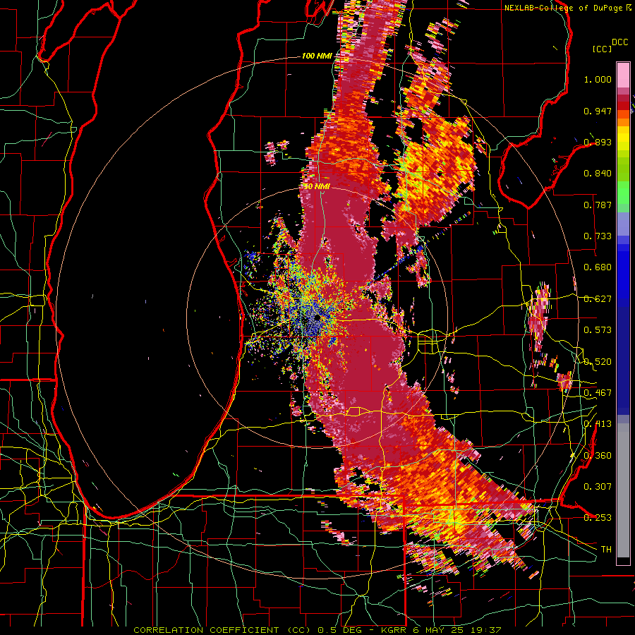Click the TH threshold label
Image resolution: width=635 pixels, height=635 pixels.
click(606, 550)
